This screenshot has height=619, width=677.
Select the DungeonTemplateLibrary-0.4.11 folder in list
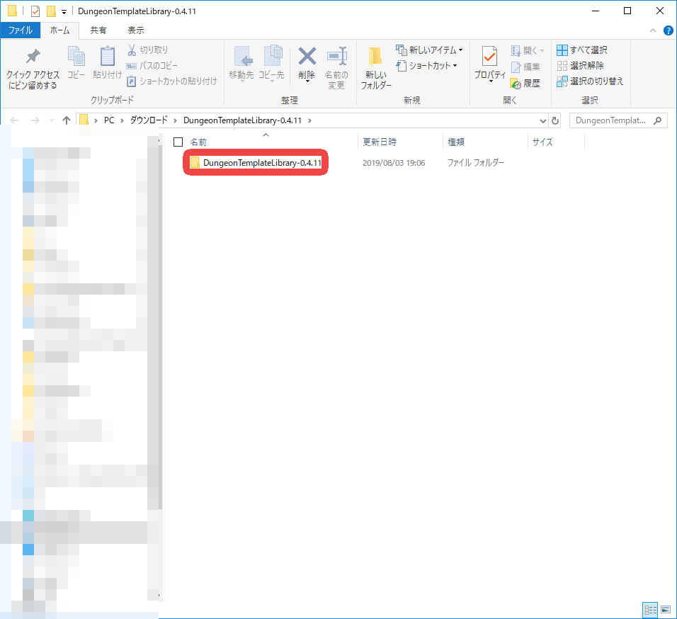[261, 163]
